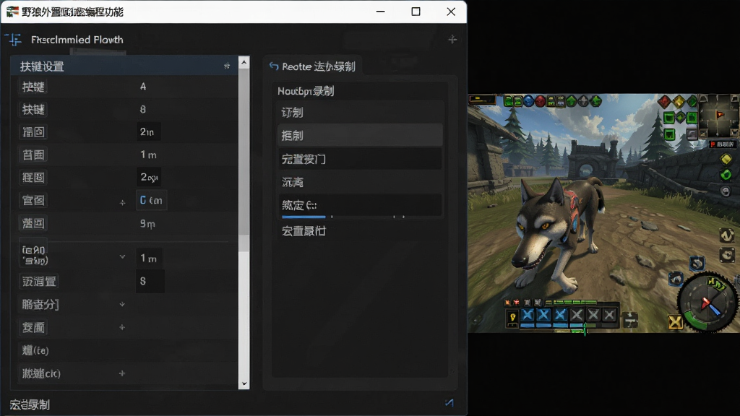Screen dimensions: 740x416
Task: Click the 扶键设置 section header
Action: click(x=124, y=66)
